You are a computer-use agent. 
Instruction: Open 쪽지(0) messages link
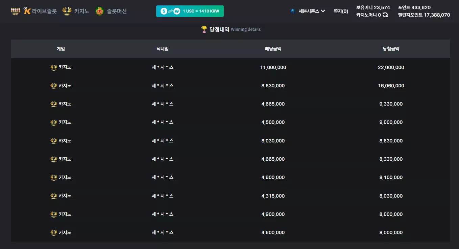click(x=341, y=11)
